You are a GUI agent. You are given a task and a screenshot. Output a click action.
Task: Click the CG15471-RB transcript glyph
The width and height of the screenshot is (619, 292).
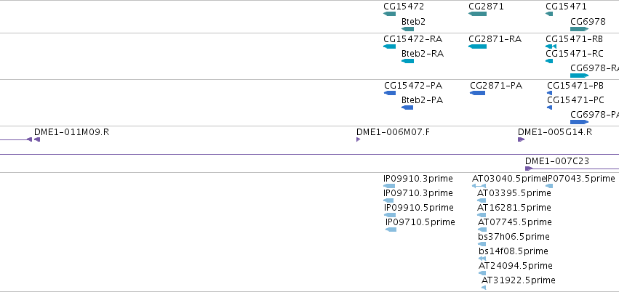point(551,46)
